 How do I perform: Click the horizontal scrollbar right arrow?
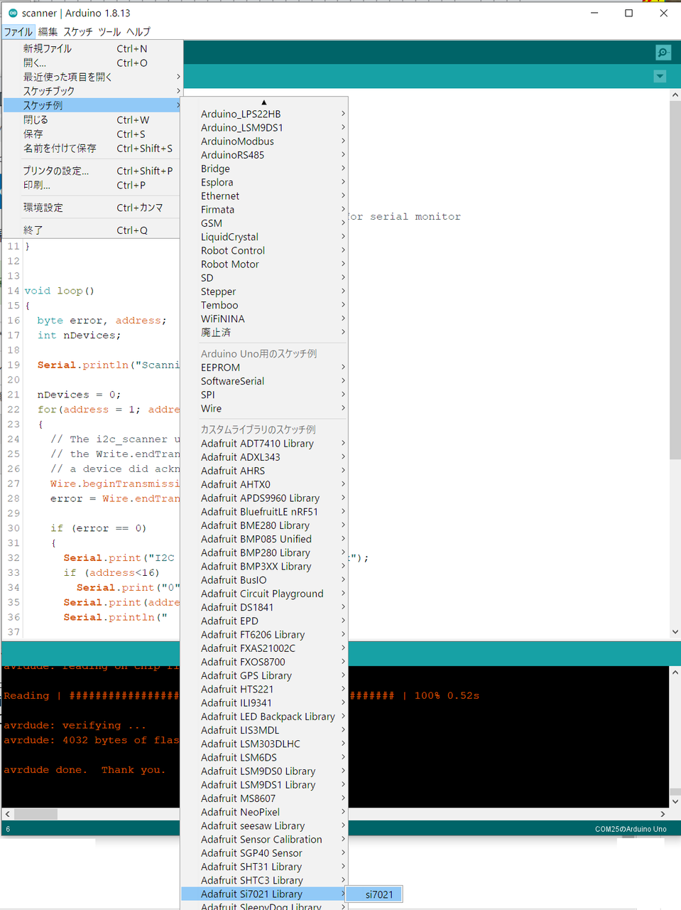click(663, 813)
